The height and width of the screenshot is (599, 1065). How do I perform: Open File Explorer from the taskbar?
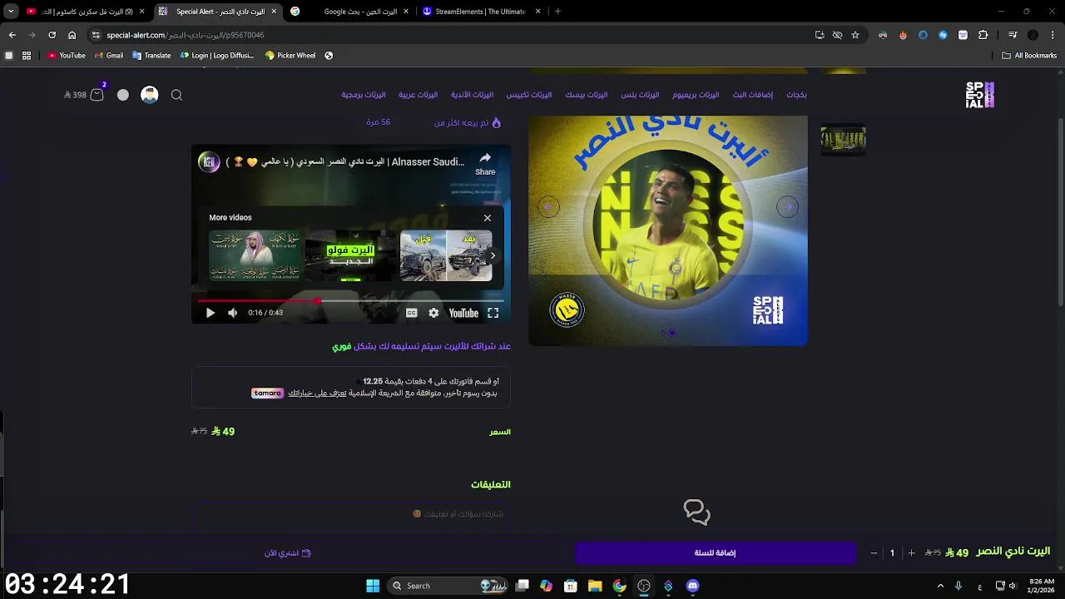click(x=595, y=586)
